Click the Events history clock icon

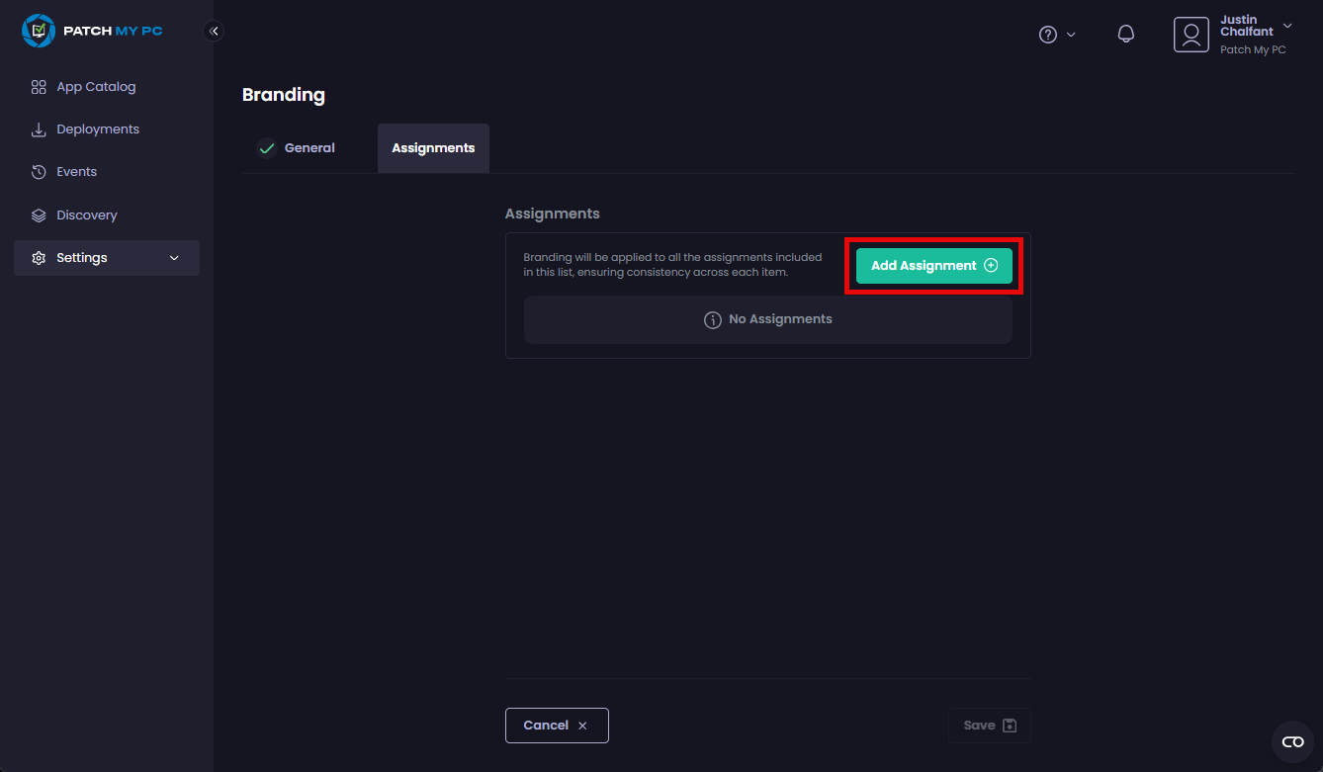point(39,172)
